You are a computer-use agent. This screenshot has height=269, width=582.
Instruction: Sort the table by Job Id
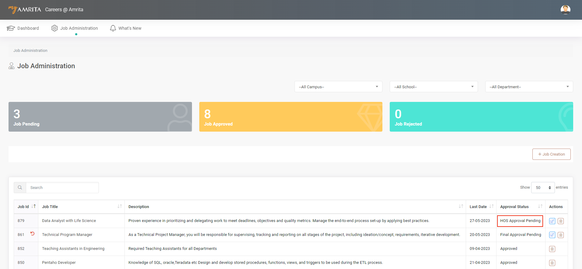[33, 207]
